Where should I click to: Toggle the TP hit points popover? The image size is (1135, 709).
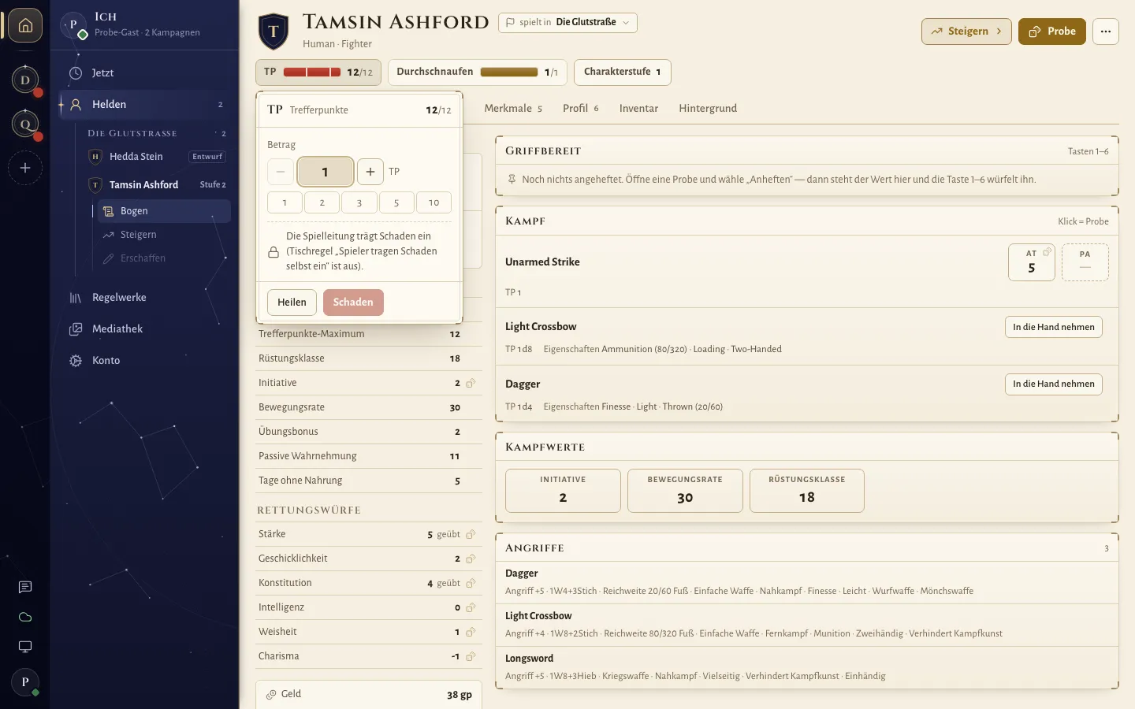318,72
